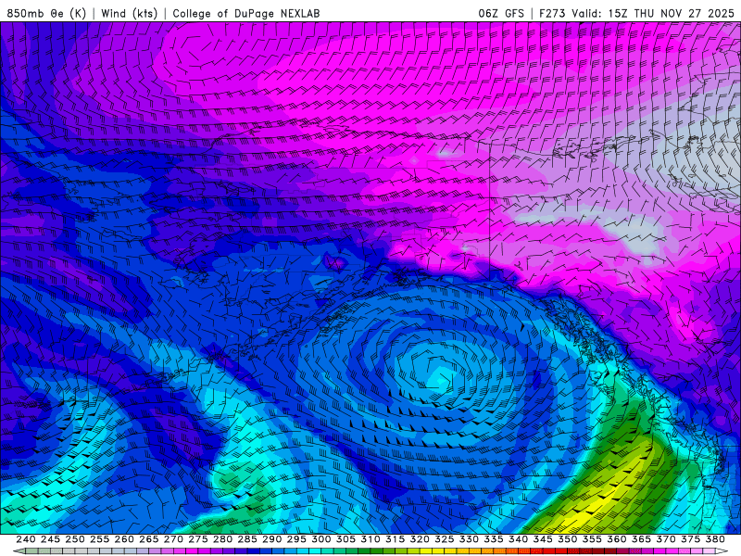This screenshot has height=556, width=741.
Task: Click the 'F273' forecast hour label
Action: click(552, 13)
